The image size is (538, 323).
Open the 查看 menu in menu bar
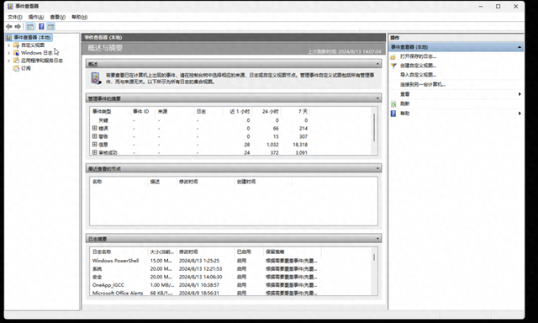pos(58,17)
